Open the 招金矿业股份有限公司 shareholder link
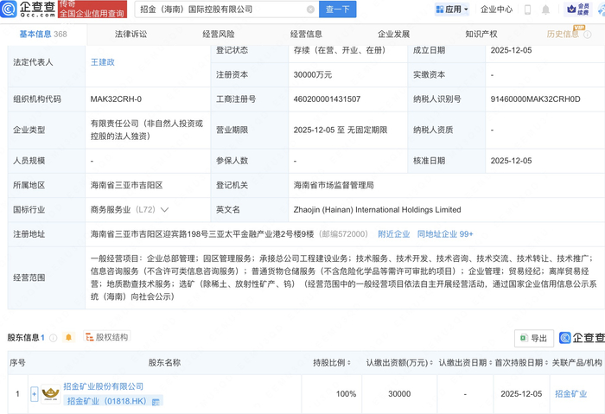Image resolution: width=605 pixels, height=414 pixels. [x=104, y=386]
